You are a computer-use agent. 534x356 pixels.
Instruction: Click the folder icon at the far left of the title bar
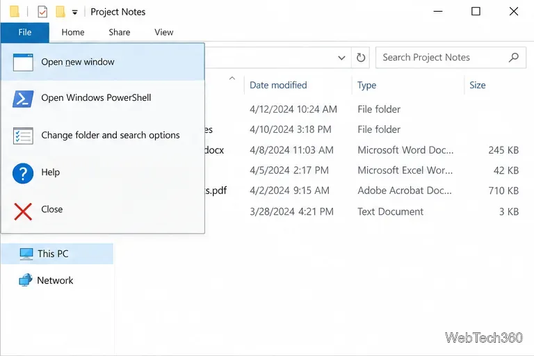[x=15, y=12]
